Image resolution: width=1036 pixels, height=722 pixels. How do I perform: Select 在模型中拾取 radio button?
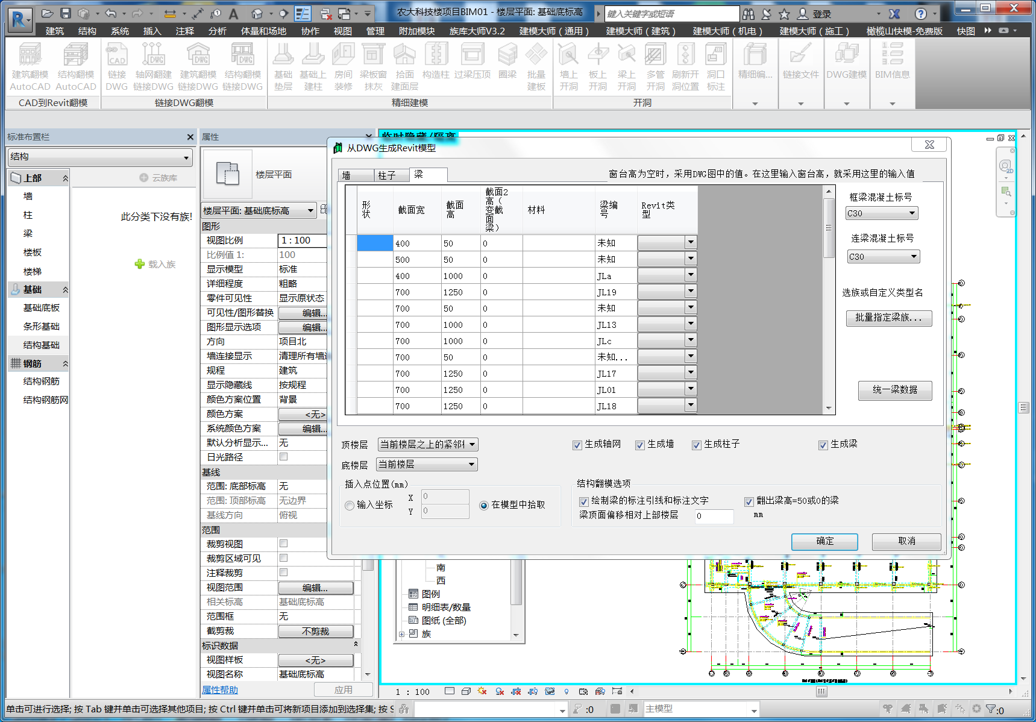[x=484, y=505]
